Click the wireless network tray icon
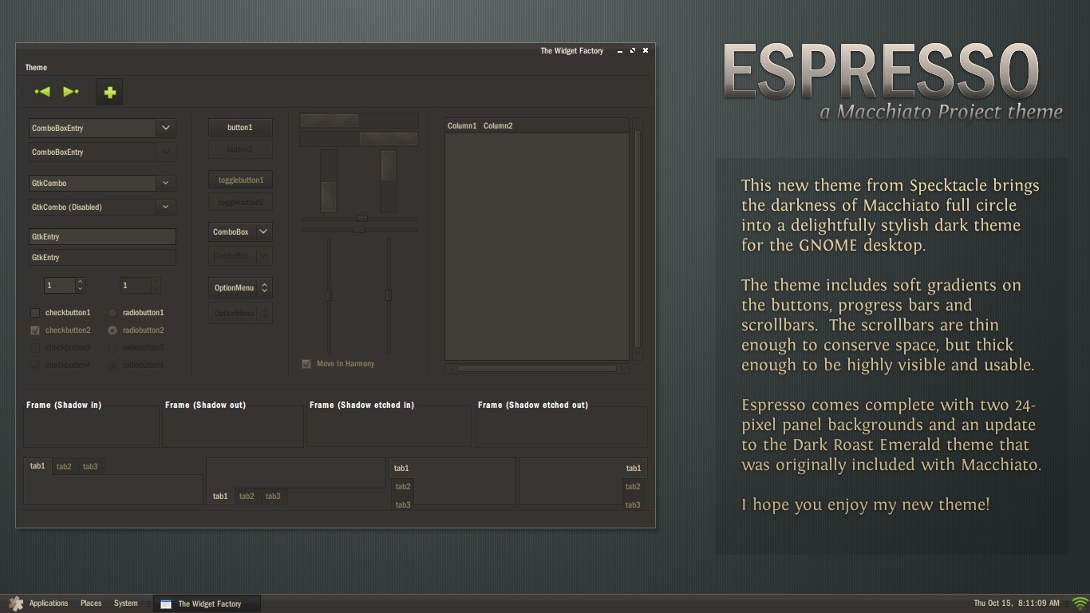 (x=1080, y=603)
